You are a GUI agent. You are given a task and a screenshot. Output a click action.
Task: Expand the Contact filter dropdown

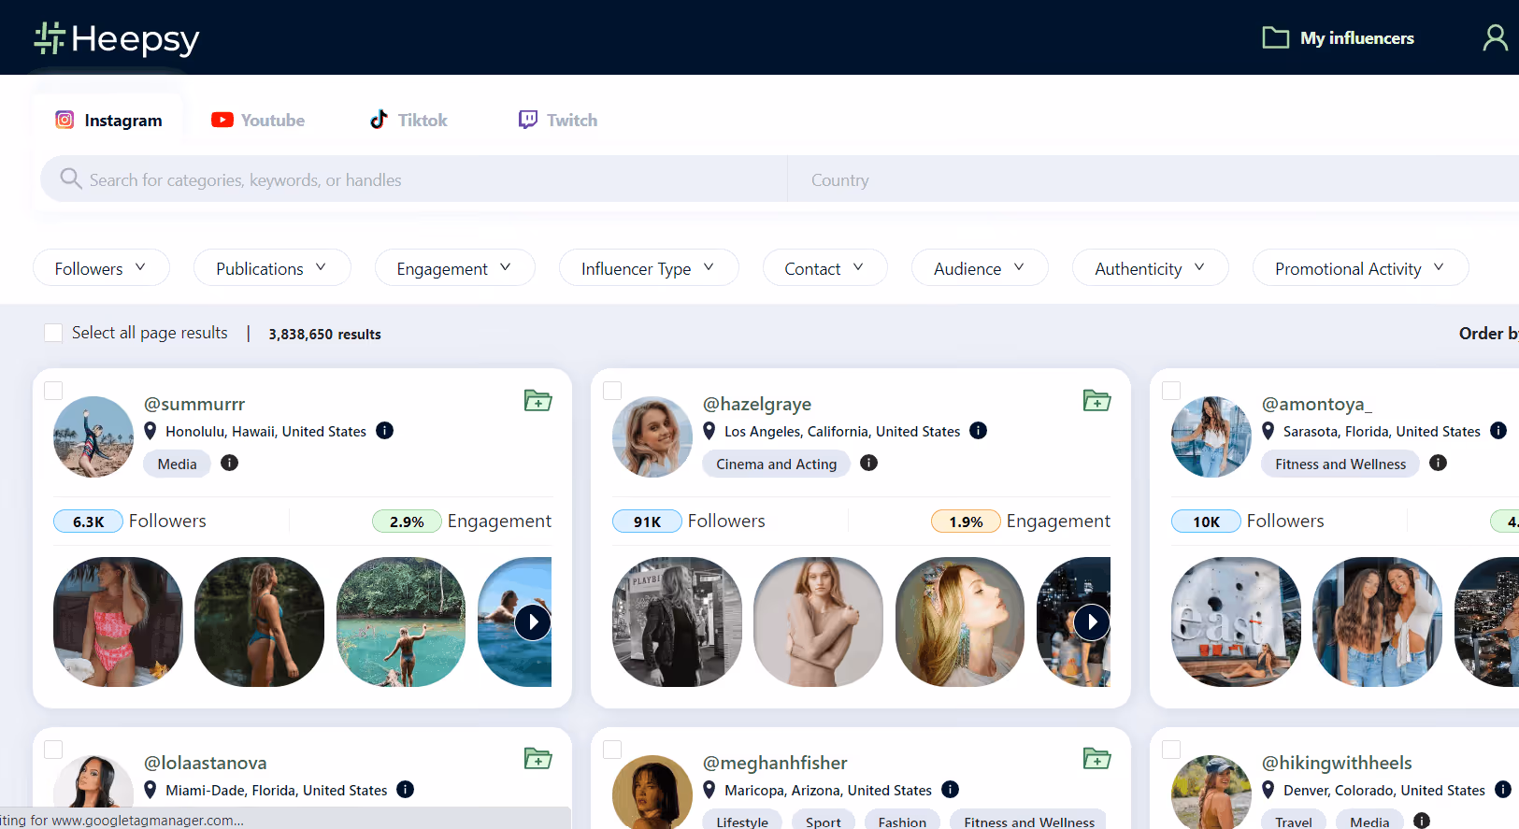pos(824,268)
